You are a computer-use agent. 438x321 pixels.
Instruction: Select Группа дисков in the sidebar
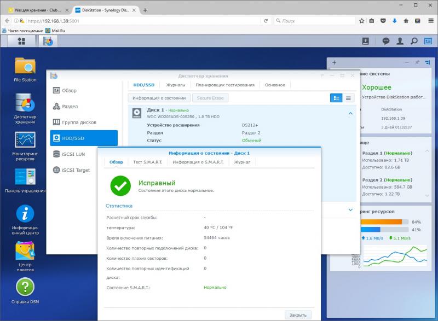pyautogui.click(x=84, y=122)
